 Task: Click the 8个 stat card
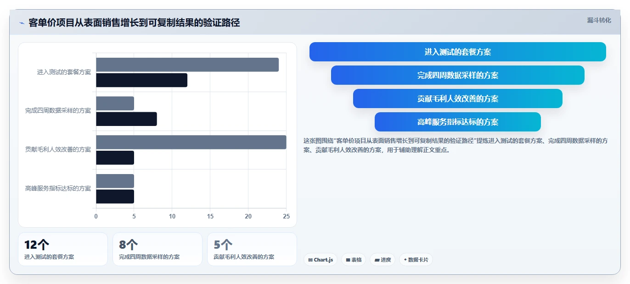tap(157, 249)
